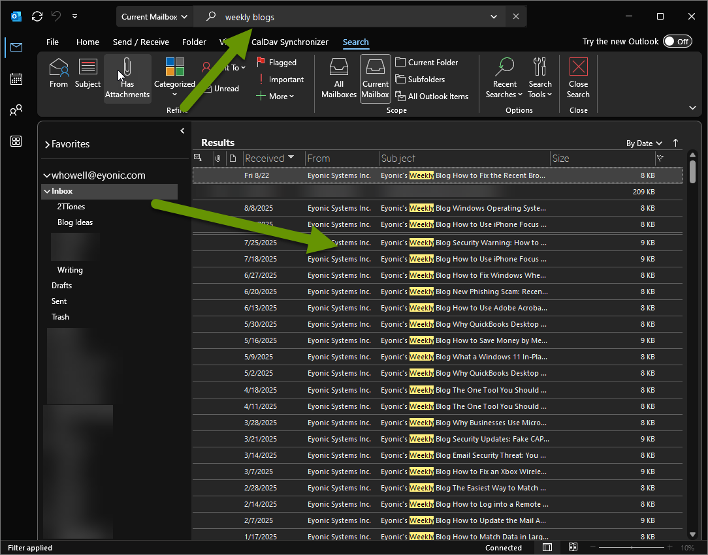Collapse the whowell@eyonic.com account
Image resolution: width=708 pixels, height=555 pixels.
pyautogui.click(x=46, y=175)
